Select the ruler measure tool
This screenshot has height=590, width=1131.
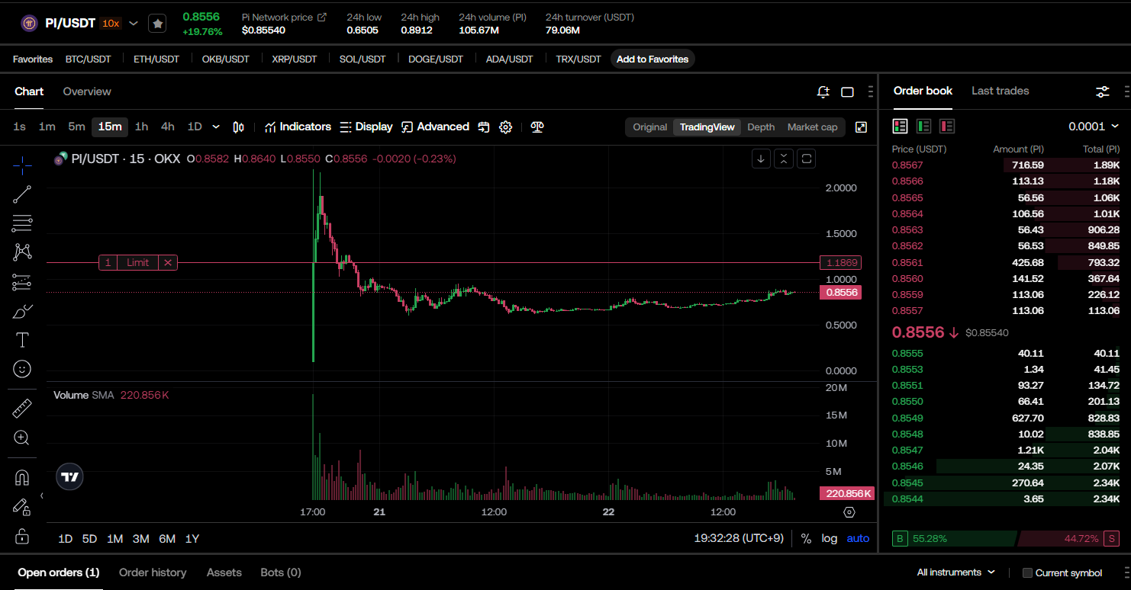(22, 409)
